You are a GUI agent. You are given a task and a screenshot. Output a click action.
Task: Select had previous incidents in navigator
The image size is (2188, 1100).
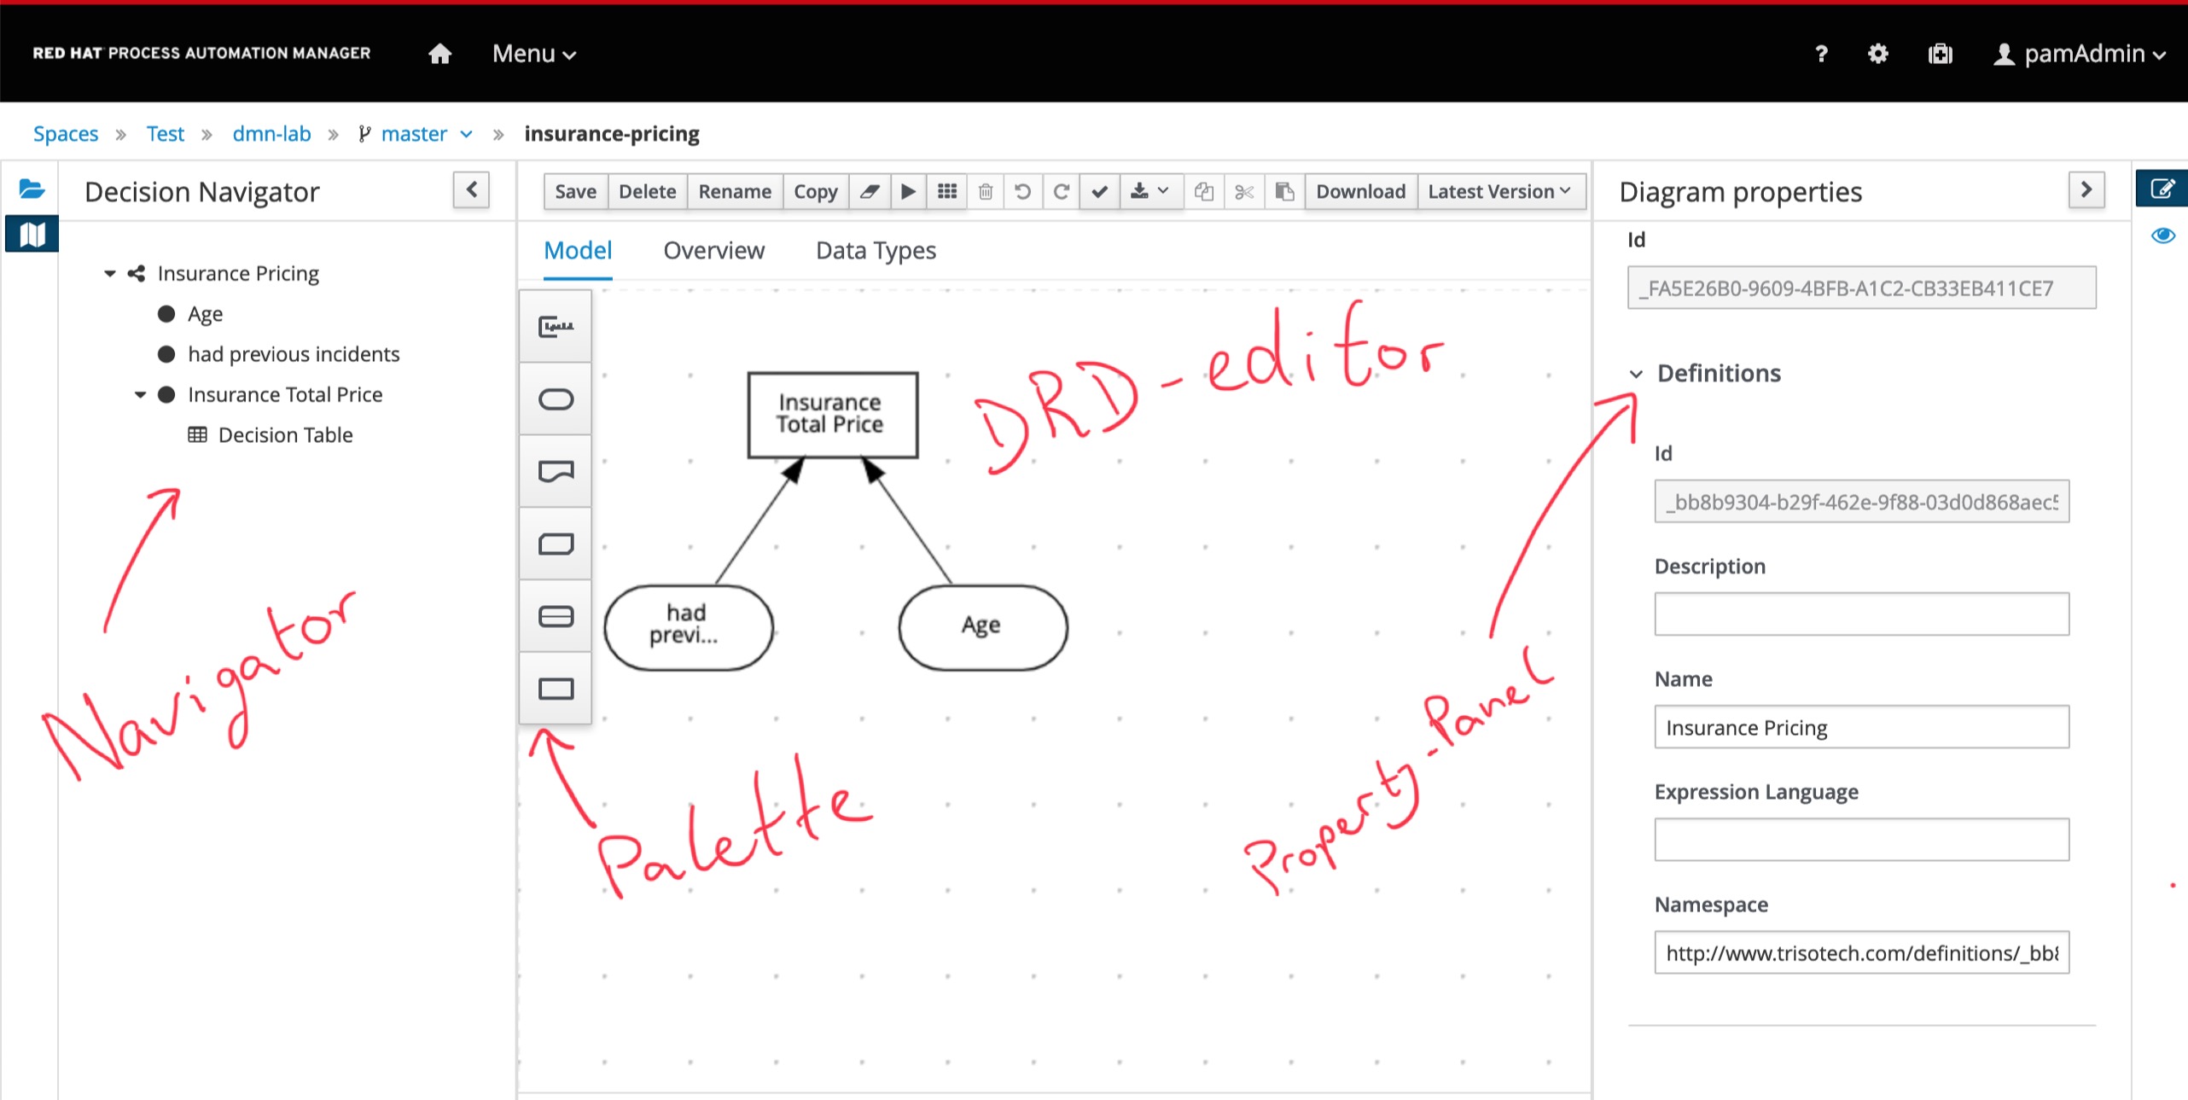pos(293,354)
